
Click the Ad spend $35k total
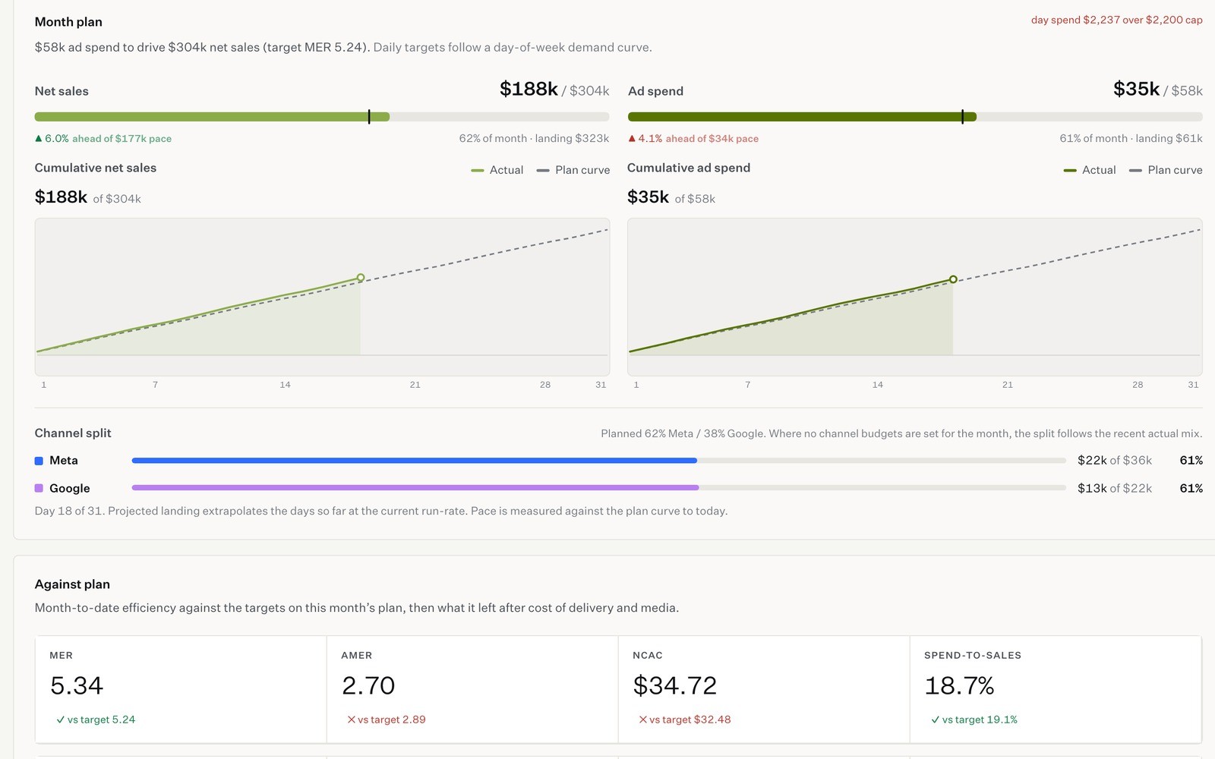pyautogui.click(x=1136, y=89)
